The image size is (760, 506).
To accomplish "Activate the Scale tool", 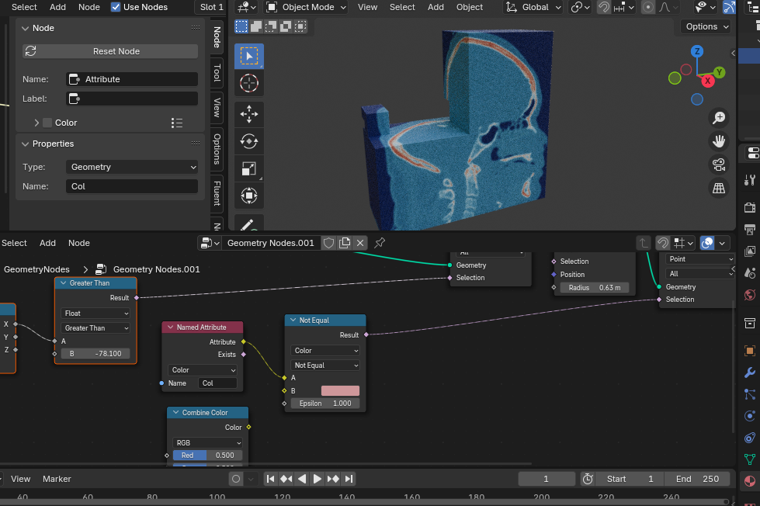I will [x=248, y=168].
